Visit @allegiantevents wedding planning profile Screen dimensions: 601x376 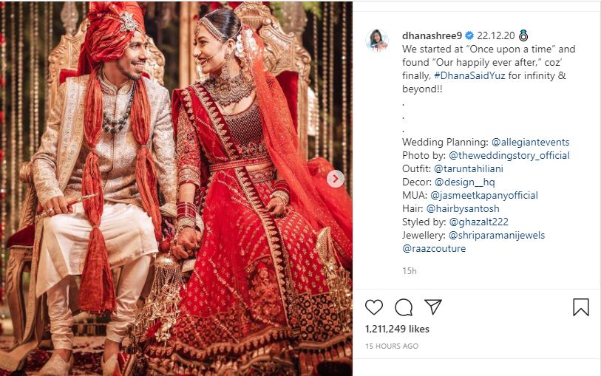[x=530, y=142]
